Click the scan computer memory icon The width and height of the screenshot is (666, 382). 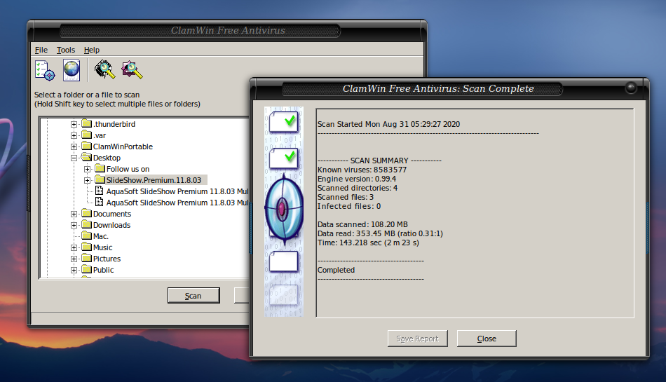pos(105,70)
